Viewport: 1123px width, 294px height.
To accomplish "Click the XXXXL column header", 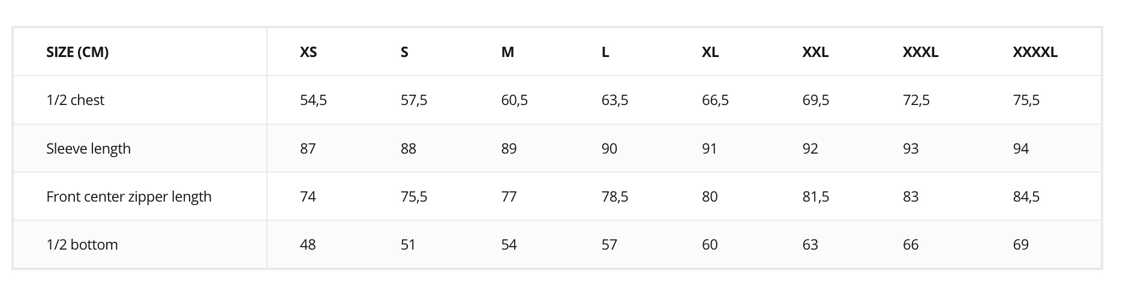I will (x=1035, y=52).
